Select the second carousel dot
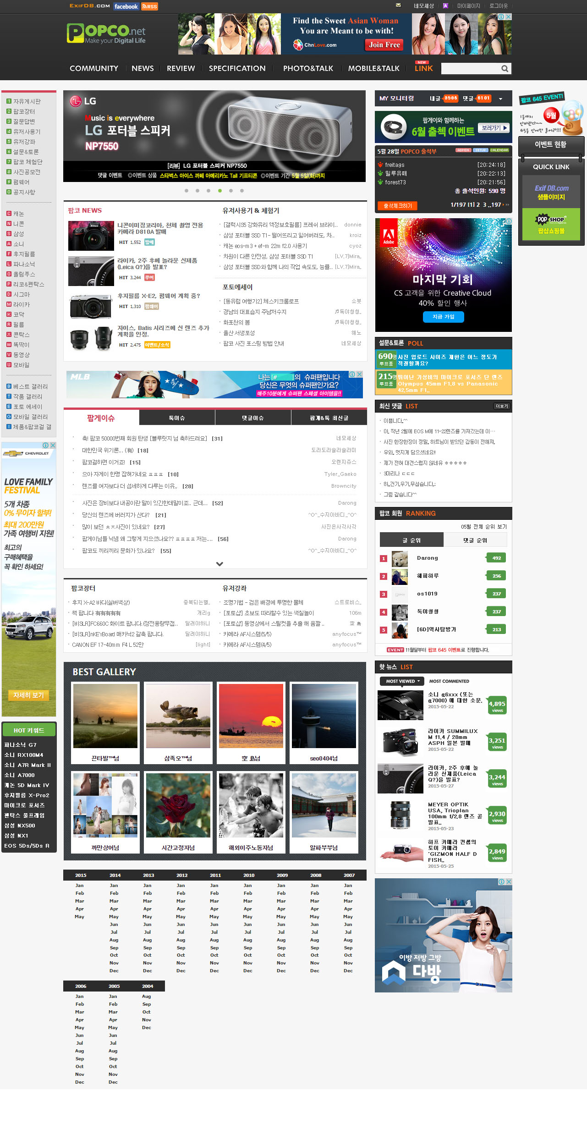This screenshot has height=1146, width=587. click(197, 191)
